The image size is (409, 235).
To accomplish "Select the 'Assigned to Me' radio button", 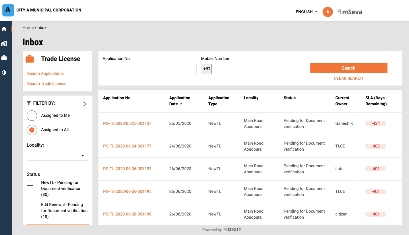I will click(x=32, y=116).
